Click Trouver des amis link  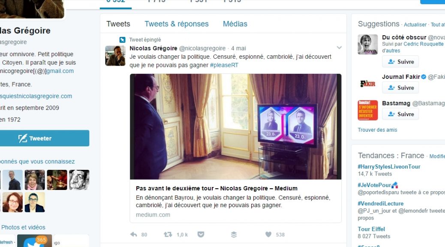pos(377,130)
